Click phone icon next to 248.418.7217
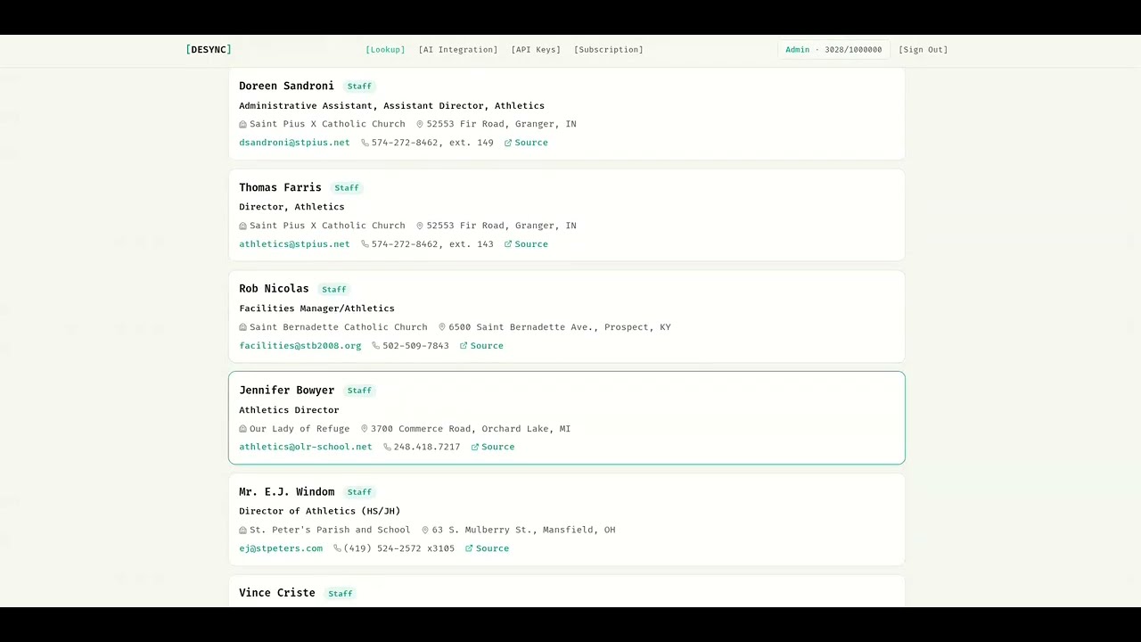Screen dimensions: 1141x642 tap(387, 447)
